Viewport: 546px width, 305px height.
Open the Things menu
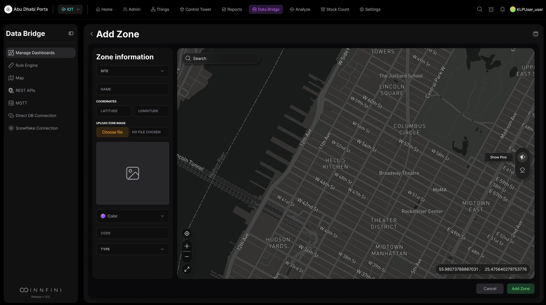point(160,9)
